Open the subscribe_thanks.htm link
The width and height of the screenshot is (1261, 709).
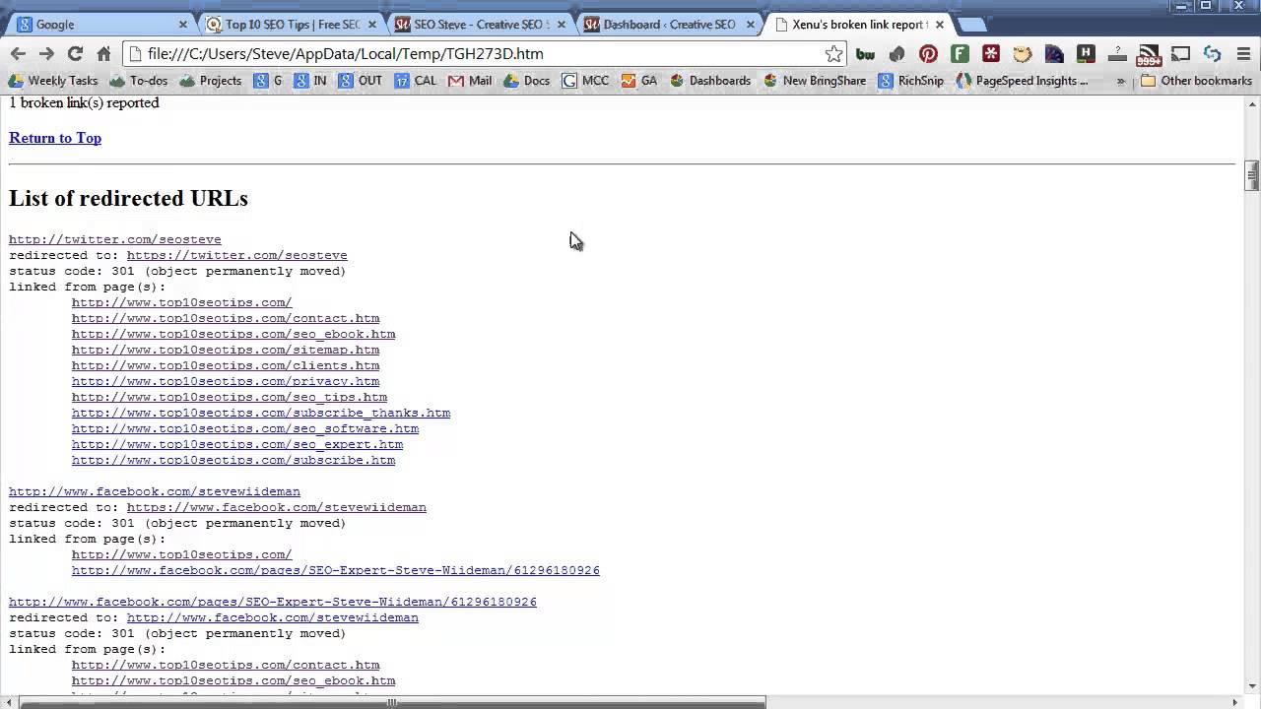point(261,413)
